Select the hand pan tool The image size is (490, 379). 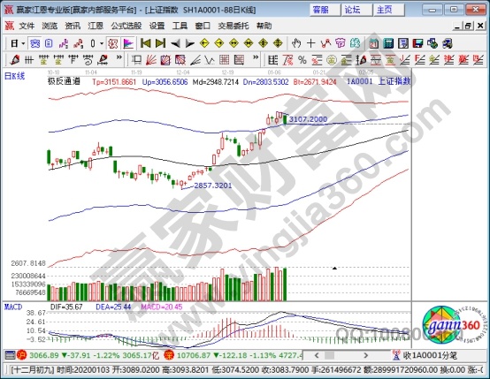[295, 43]
